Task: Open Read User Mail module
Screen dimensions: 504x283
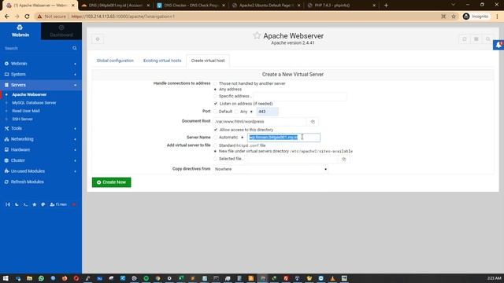Action: pos(26,111)
